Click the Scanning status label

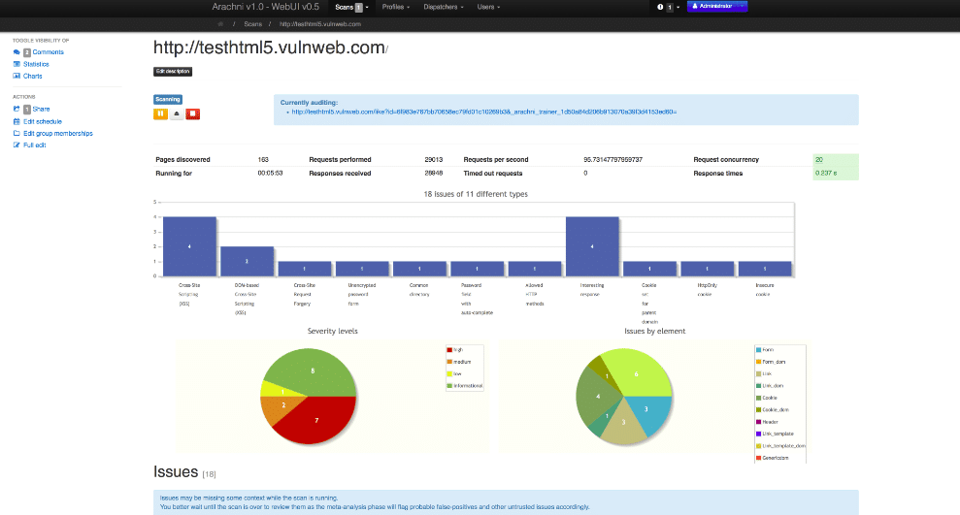point(168,99)
